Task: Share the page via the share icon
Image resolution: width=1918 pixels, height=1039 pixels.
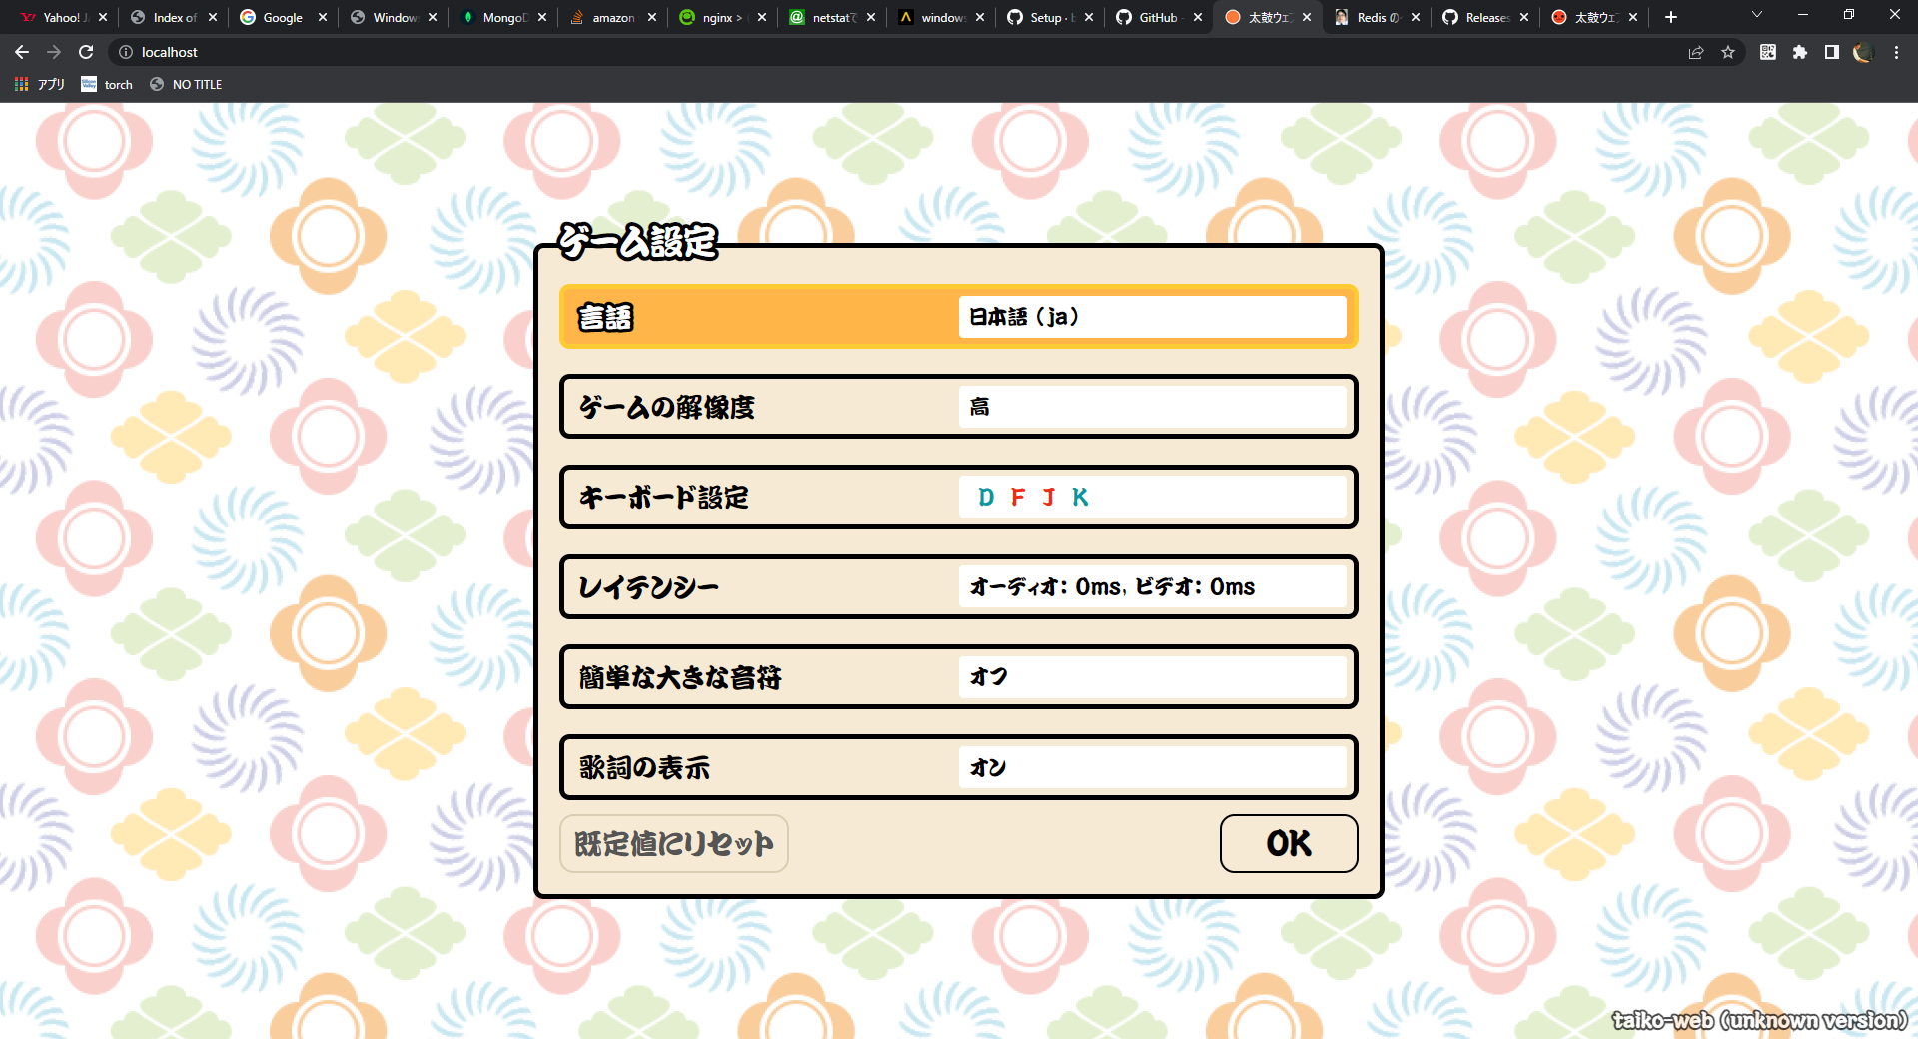Action: [x=1695, y=52]
